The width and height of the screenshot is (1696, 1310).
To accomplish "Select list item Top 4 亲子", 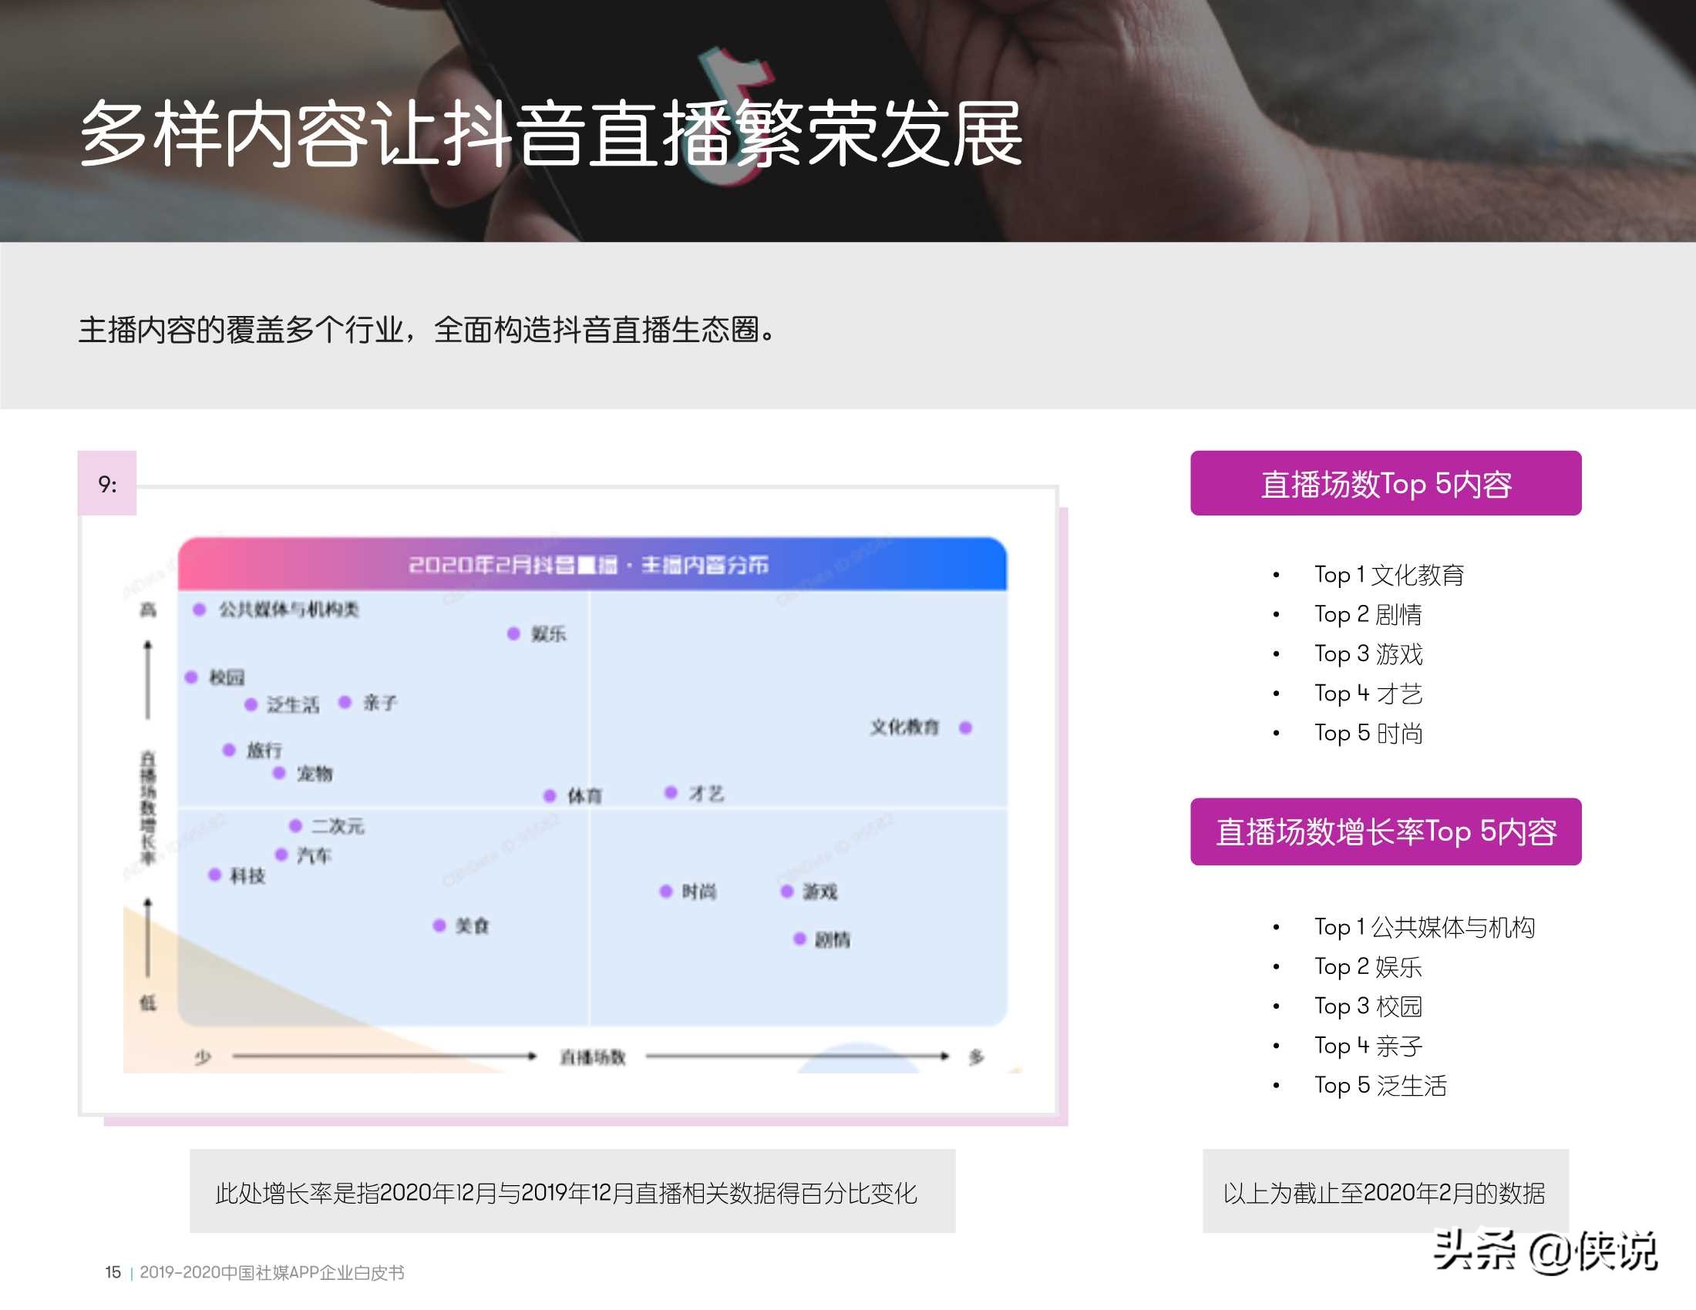I will tap(1368, 1046).
